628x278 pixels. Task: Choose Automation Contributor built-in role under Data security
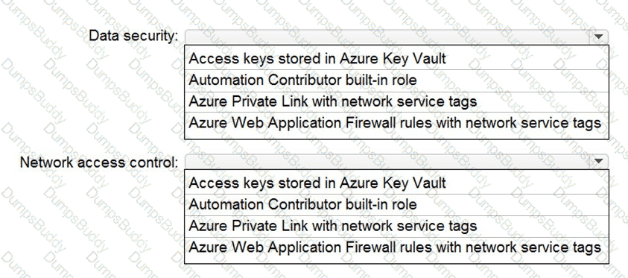[396, 80]
